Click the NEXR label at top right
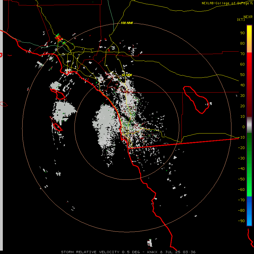This screenshot has width=254, height=254. [248, 17]
